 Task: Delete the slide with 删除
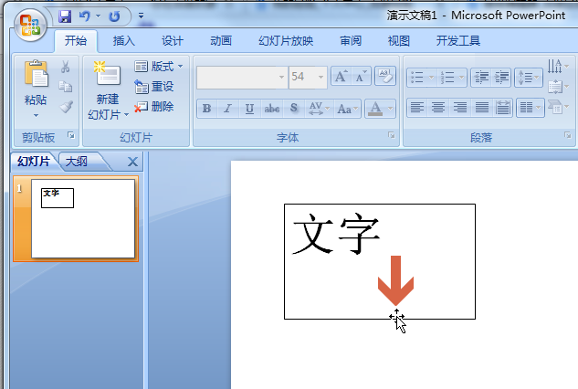coord(154,107)
